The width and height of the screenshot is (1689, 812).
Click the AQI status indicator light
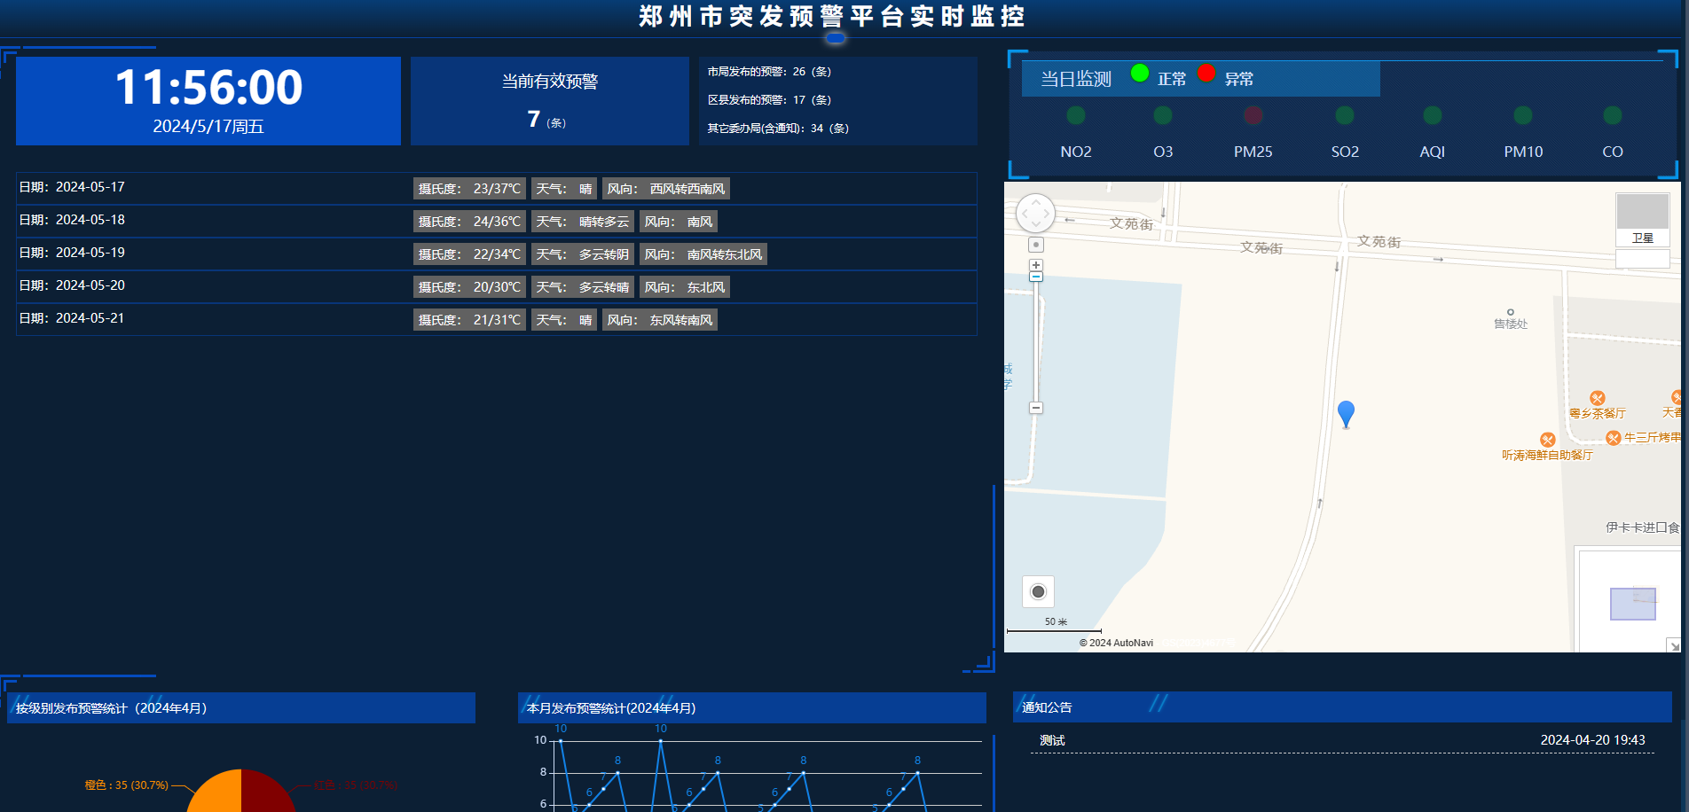point(1433,115)
